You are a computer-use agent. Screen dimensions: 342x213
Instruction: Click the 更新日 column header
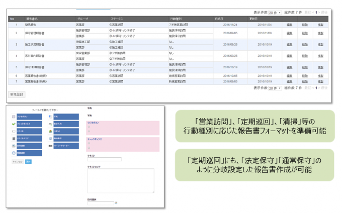(x=253, y=19)
